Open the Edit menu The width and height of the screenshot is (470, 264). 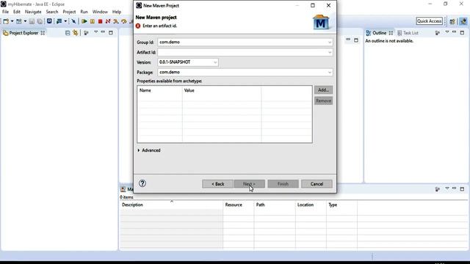pos(17,12)
